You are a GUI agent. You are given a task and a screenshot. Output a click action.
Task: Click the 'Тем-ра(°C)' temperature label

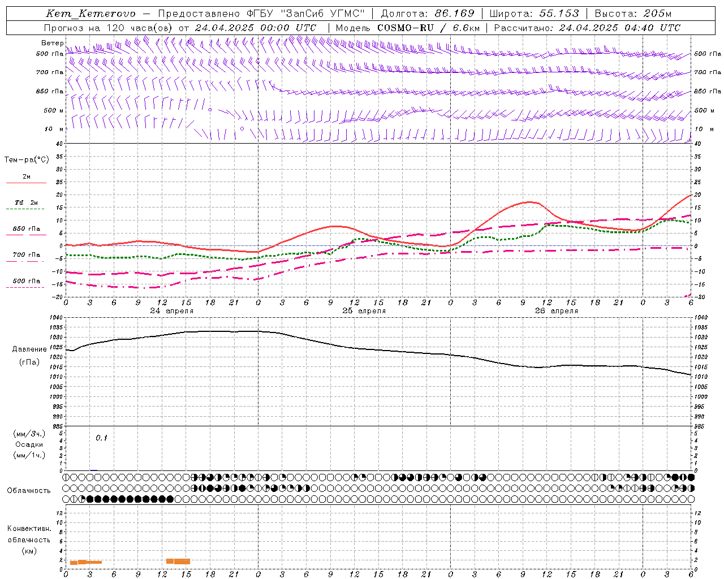coord(27,160)
